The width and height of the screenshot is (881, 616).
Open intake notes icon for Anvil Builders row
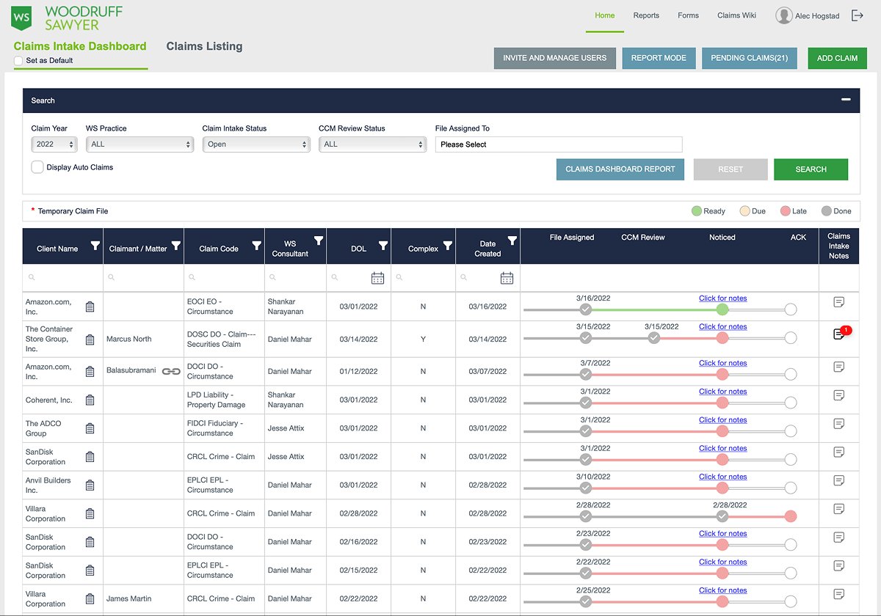point(839,480)
